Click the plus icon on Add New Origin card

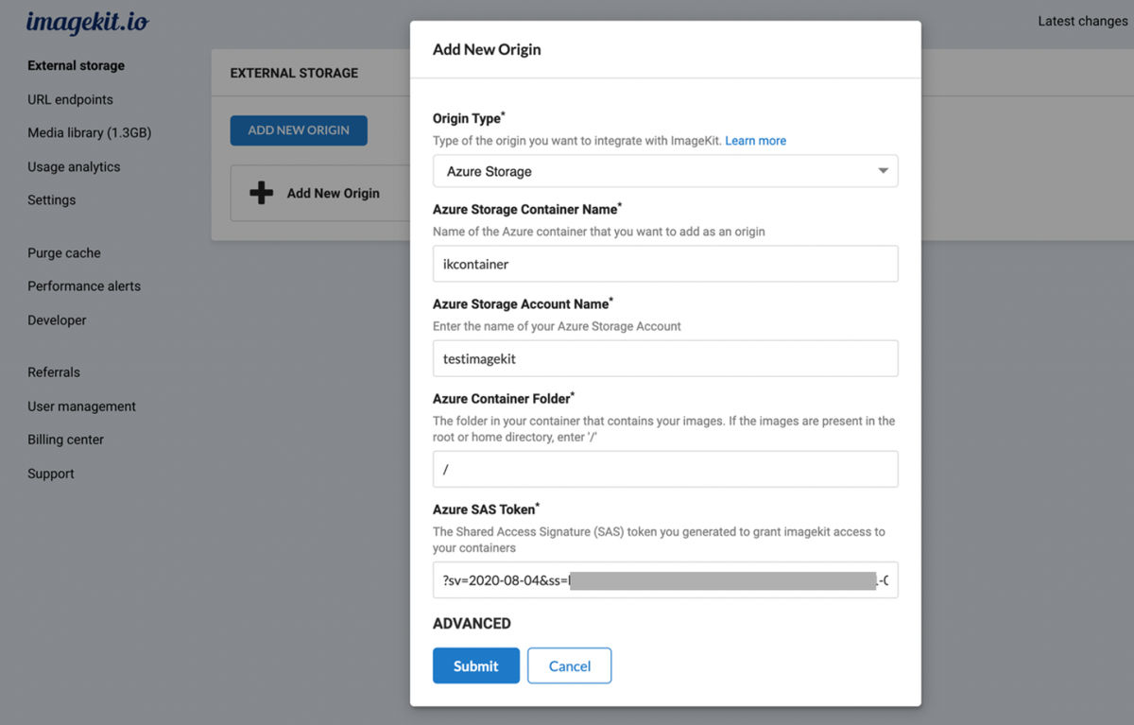pos(260,193)
